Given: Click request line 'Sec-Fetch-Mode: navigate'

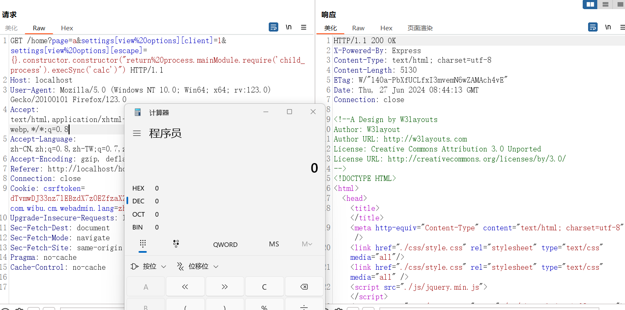Looking at the screenshot, I should [x=60, y=238].
